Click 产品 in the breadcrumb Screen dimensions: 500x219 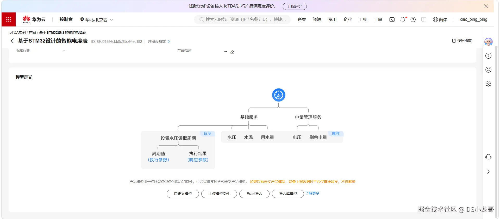tap(32, 32)
